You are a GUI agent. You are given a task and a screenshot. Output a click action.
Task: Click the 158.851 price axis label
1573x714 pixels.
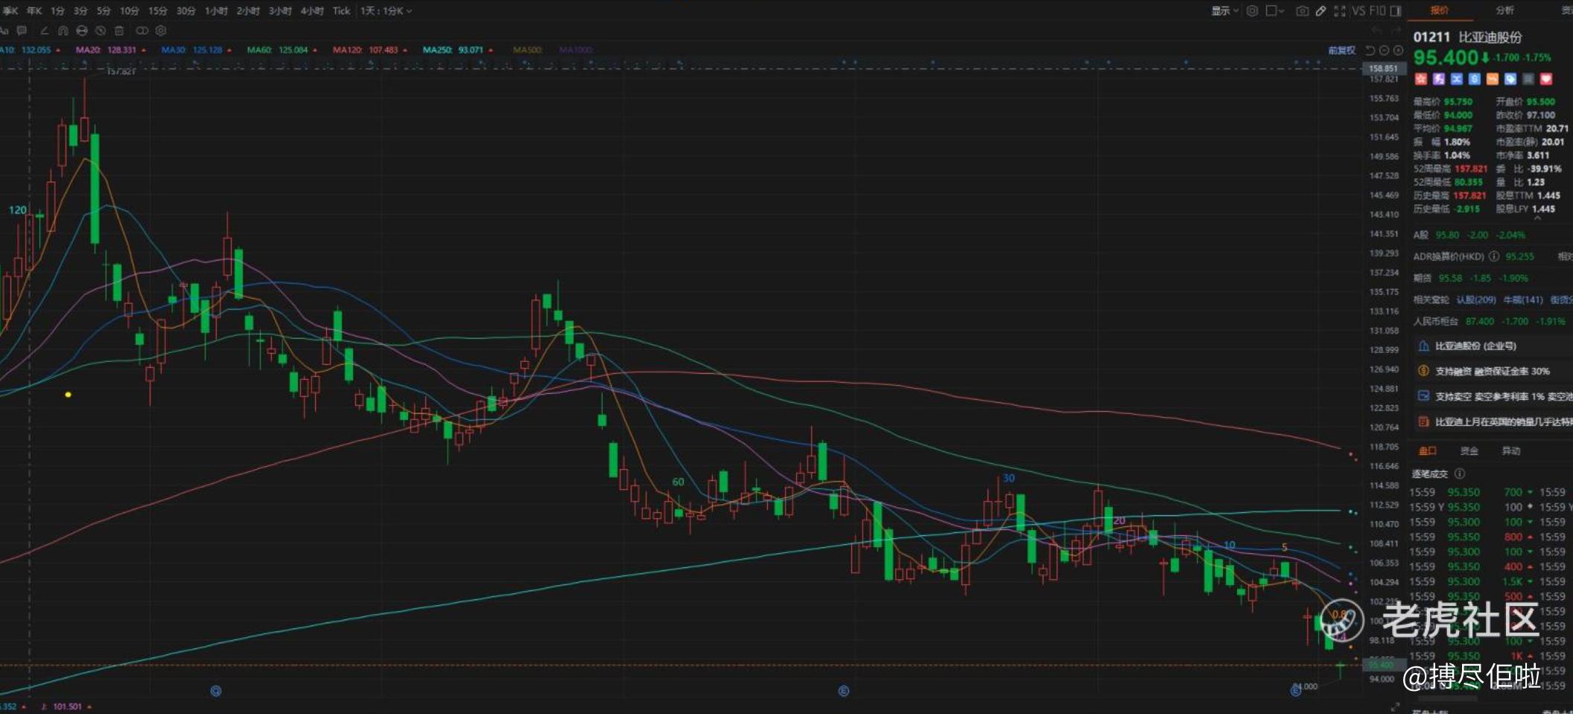click(x=1383, y=68)
